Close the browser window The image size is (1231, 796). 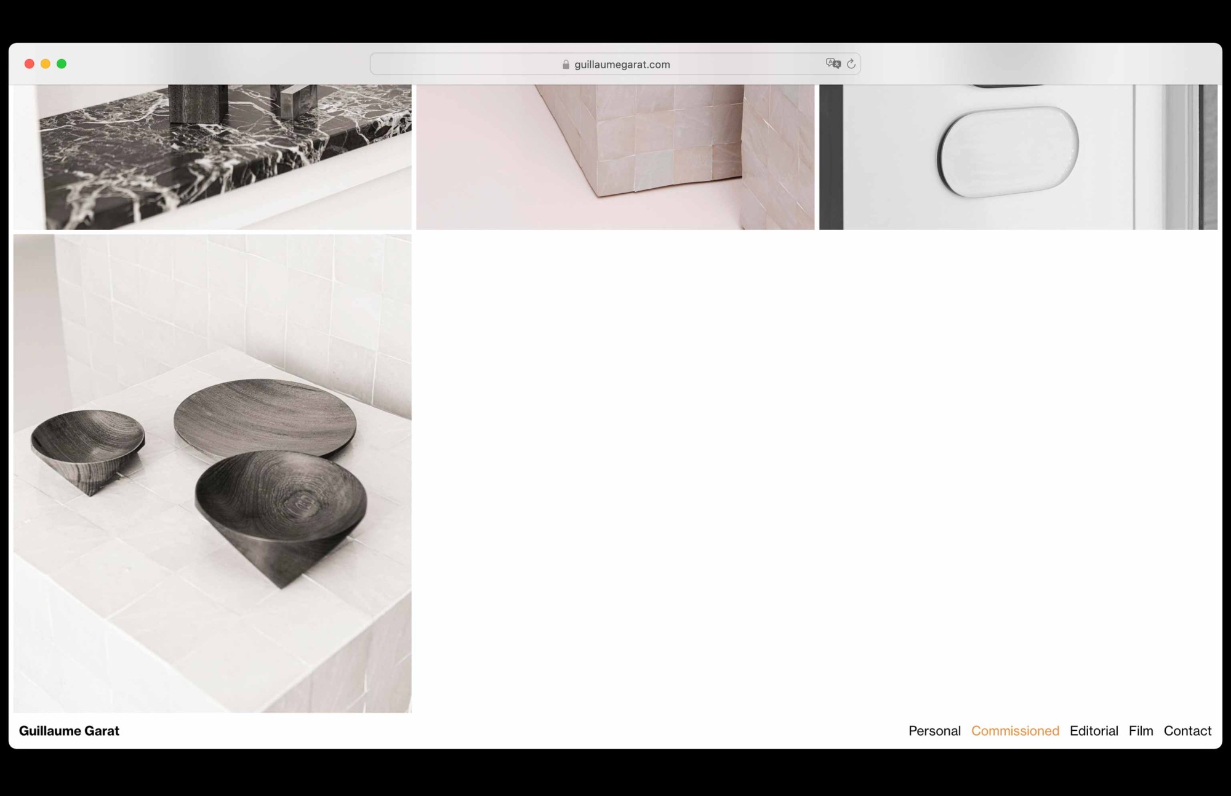28,63
